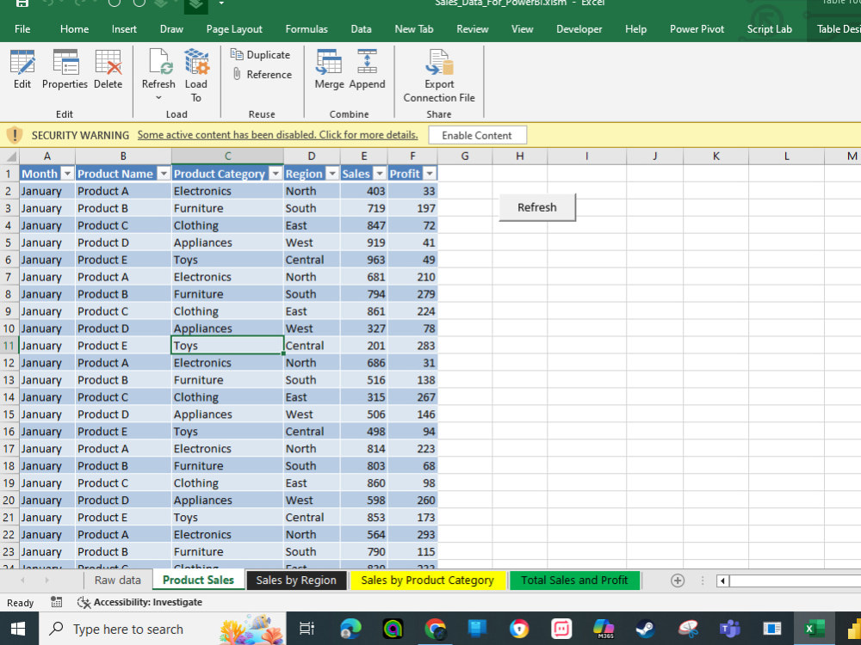
Task: Open the Sales column filter dropdown
Action: (x=380, y=174)
